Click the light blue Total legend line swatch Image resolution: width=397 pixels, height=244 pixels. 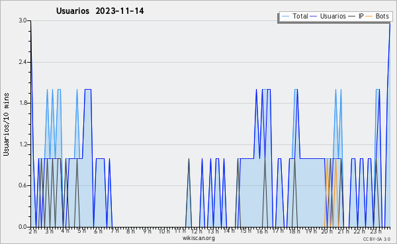coord(285,16)
